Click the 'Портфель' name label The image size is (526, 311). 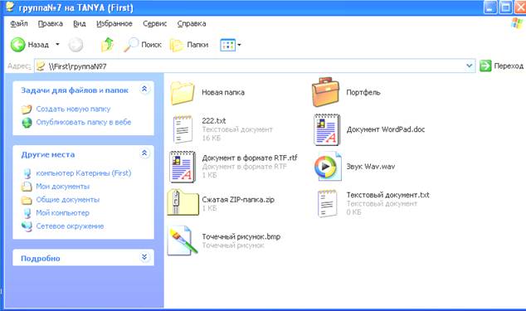[363, 92]
